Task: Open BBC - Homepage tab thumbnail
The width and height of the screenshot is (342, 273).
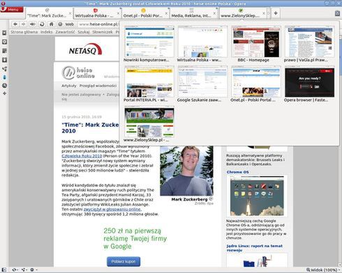Action: (256, 44)
